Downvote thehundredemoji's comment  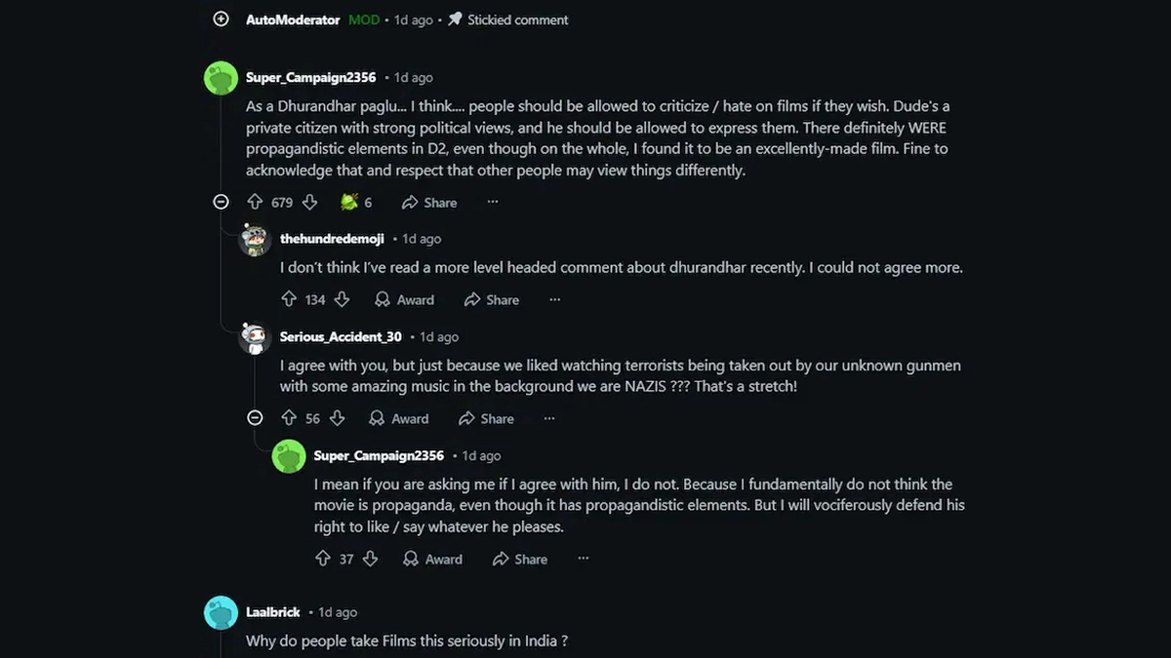(x=342, y=299)
